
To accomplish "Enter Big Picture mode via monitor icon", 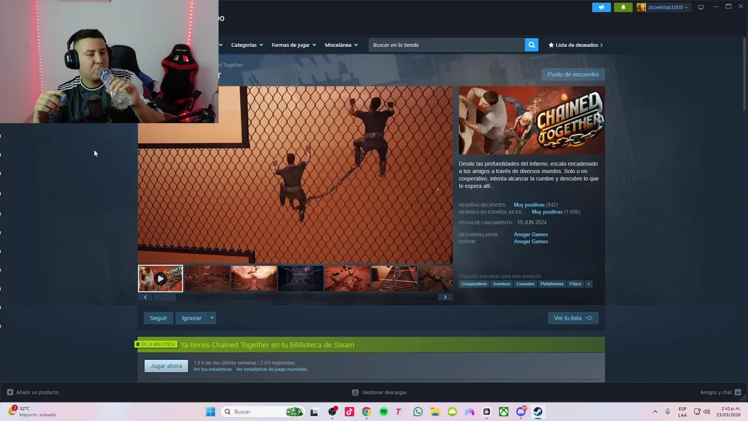I will (701, 8).
